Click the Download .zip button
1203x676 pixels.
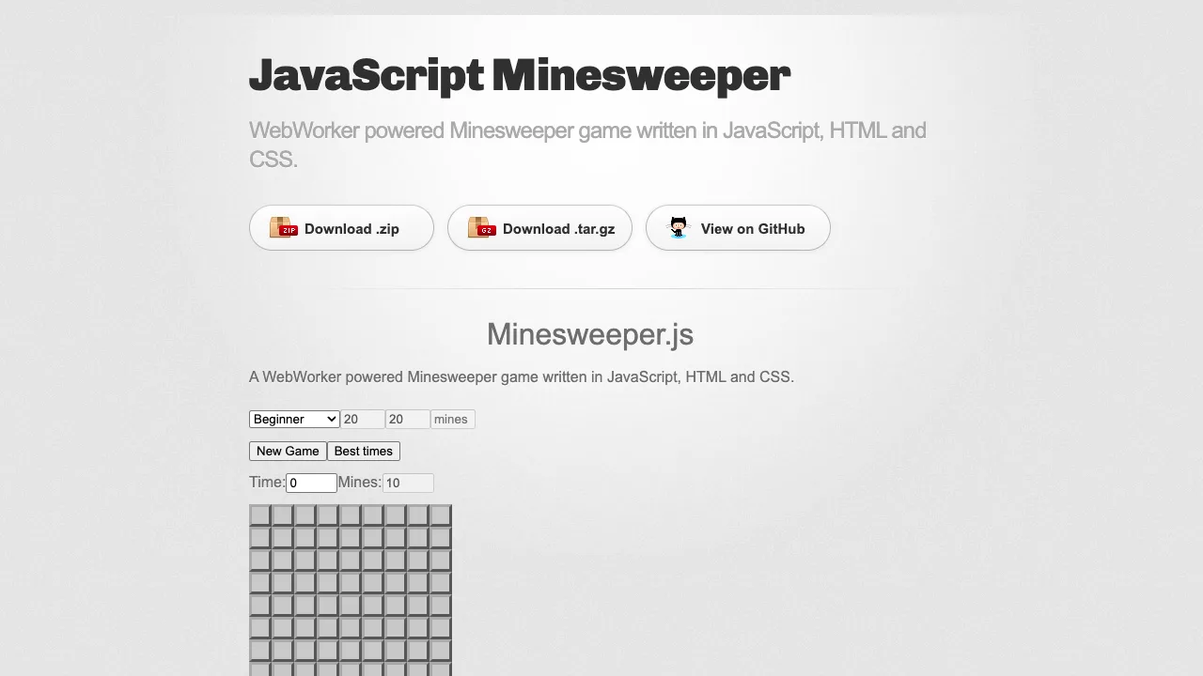coord(341,228)
